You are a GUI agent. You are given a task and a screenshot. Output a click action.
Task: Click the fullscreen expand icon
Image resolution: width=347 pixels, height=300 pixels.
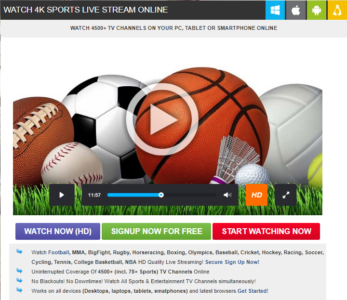tap(286, 195)
